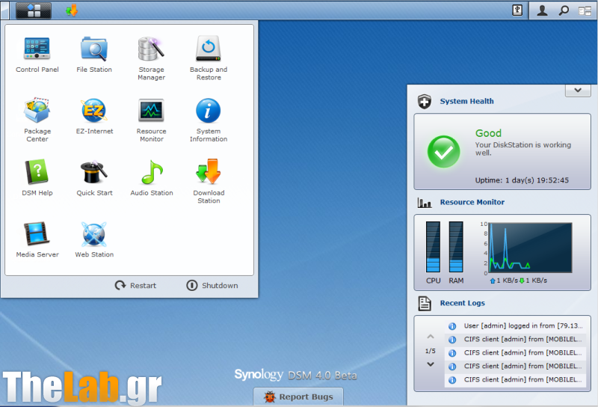Image resolution: width=598 pixels, height=407 pixels.
Task: Open Backup and Restore
Action: [209, 58]
